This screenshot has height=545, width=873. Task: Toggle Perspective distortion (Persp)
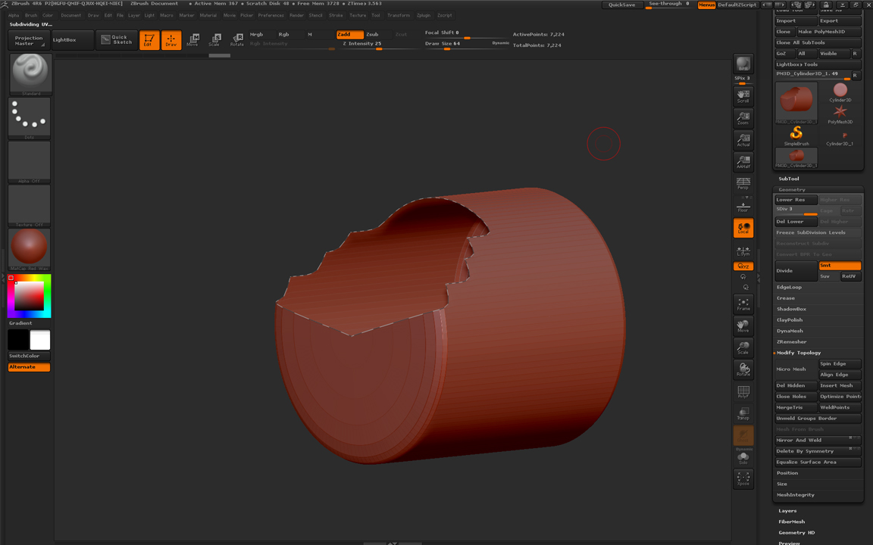pyautogui.click(x=743, y=183)
